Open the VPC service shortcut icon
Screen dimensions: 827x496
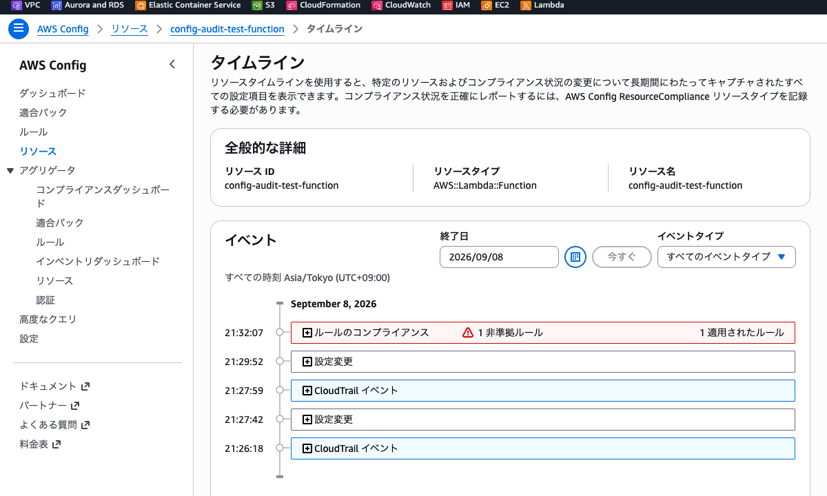[x=16, y=6]
